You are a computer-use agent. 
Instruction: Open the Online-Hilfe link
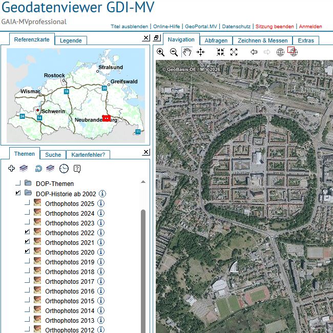coord(167,27)
